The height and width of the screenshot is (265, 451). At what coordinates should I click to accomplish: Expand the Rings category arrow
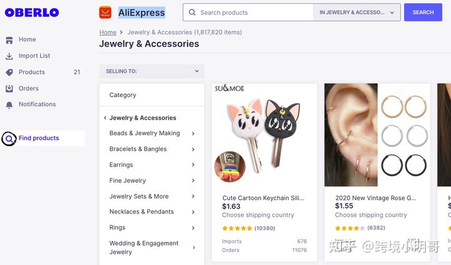coord(194,227)
